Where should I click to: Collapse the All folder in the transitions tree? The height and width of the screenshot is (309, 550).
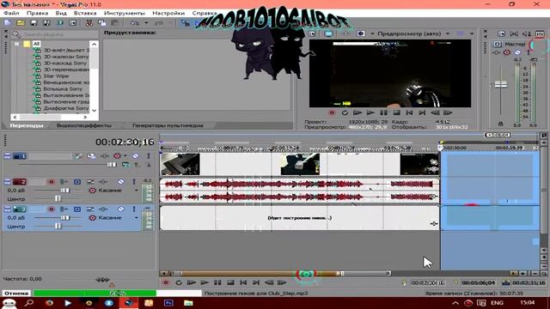click(x=17, y=44)
